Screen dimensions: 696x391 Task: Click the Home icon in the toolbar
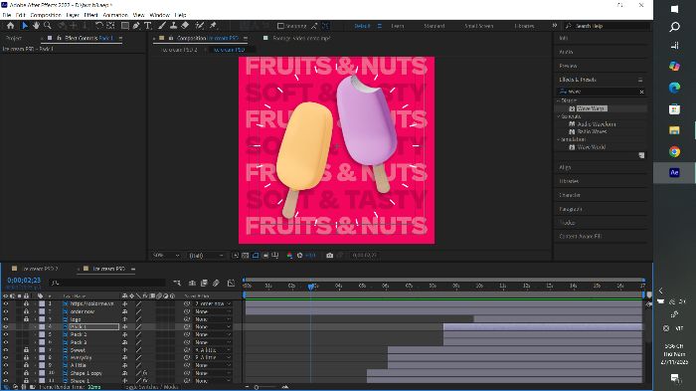(x=10, y=26)
